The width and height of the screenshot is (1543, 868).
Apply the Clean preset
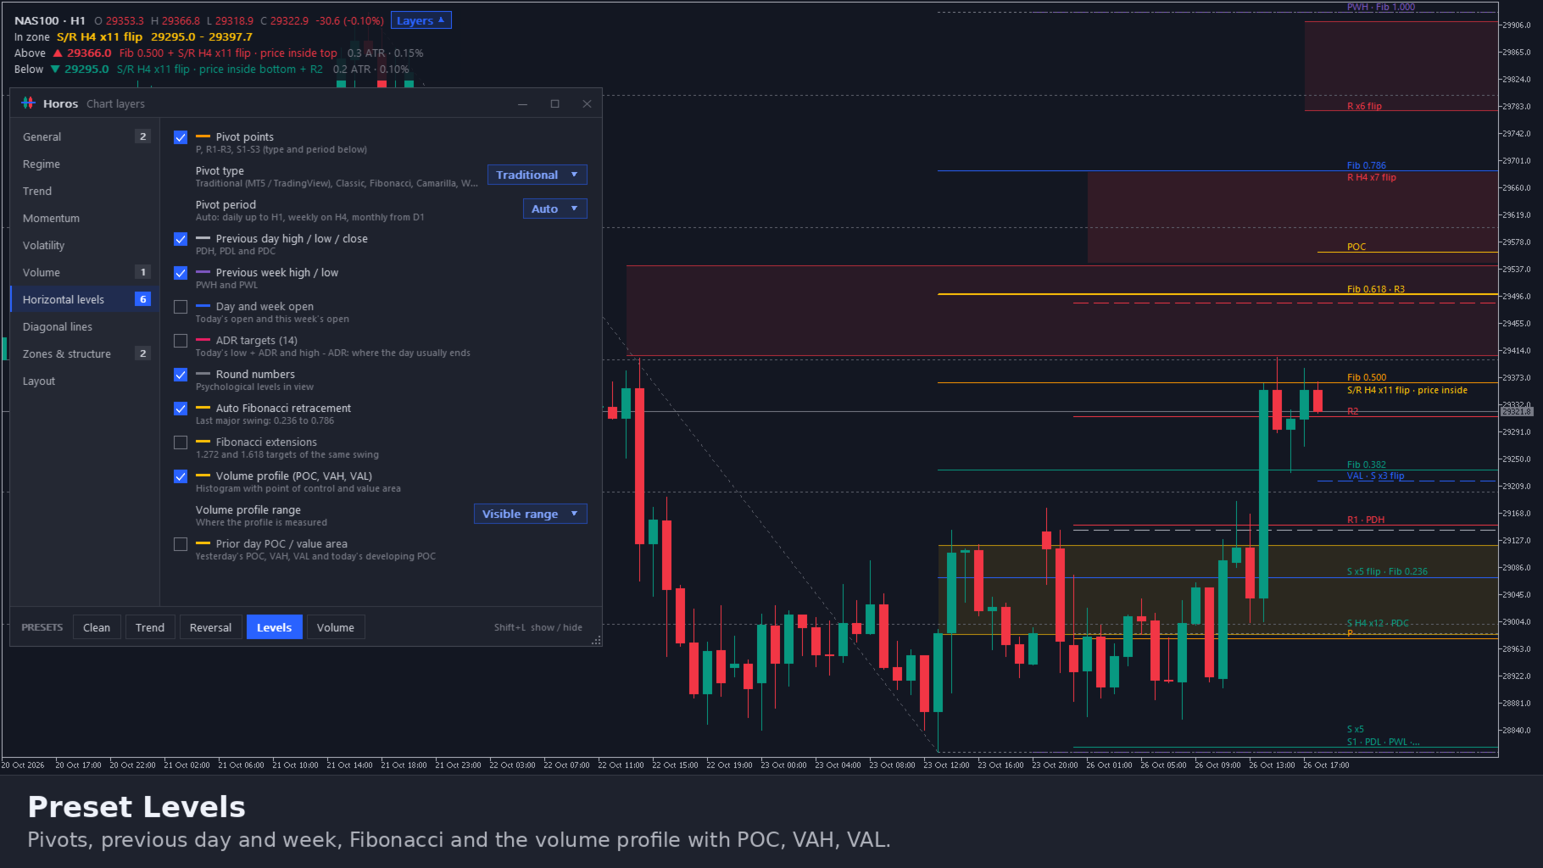(97, 627)
